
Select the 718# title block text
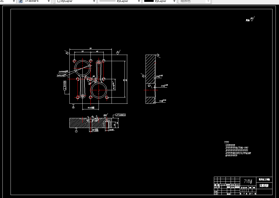(248, 181)
